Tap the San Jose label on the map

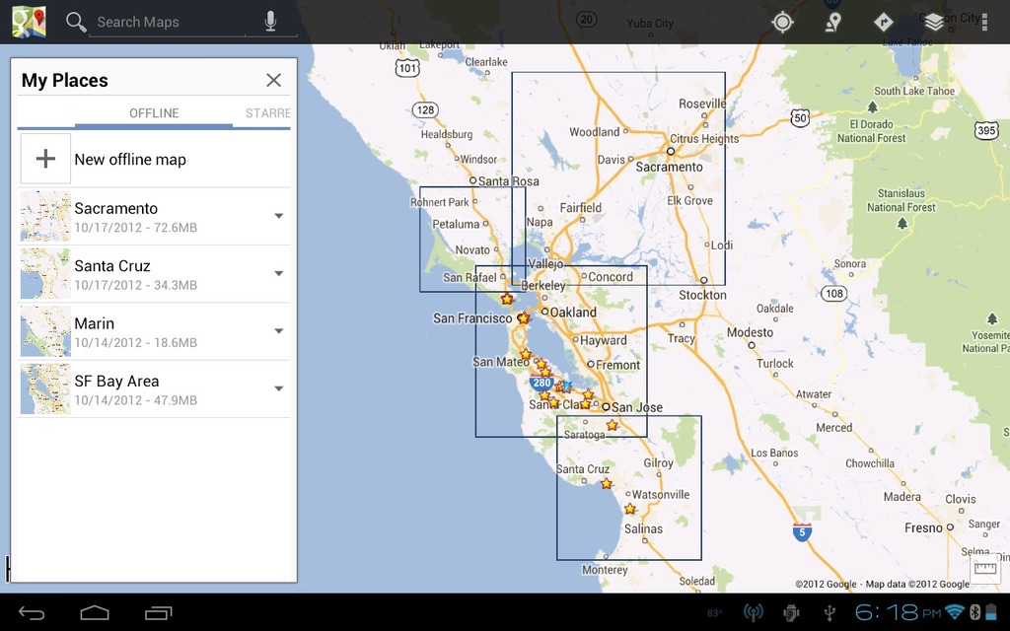click(637, 407)
